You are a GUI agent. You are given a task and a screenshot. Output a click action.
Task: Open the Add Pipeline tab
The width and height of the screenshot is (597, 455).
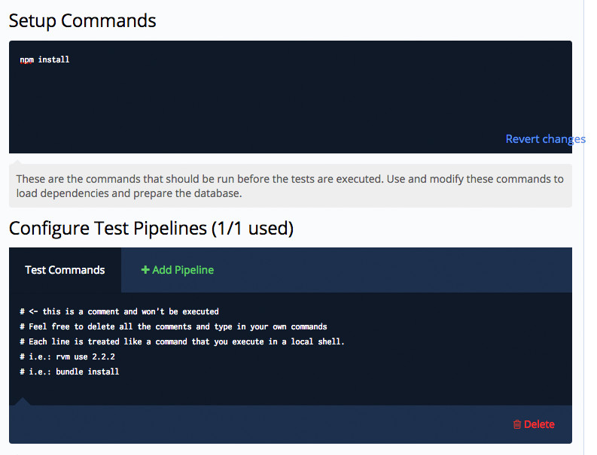point(178,270)
